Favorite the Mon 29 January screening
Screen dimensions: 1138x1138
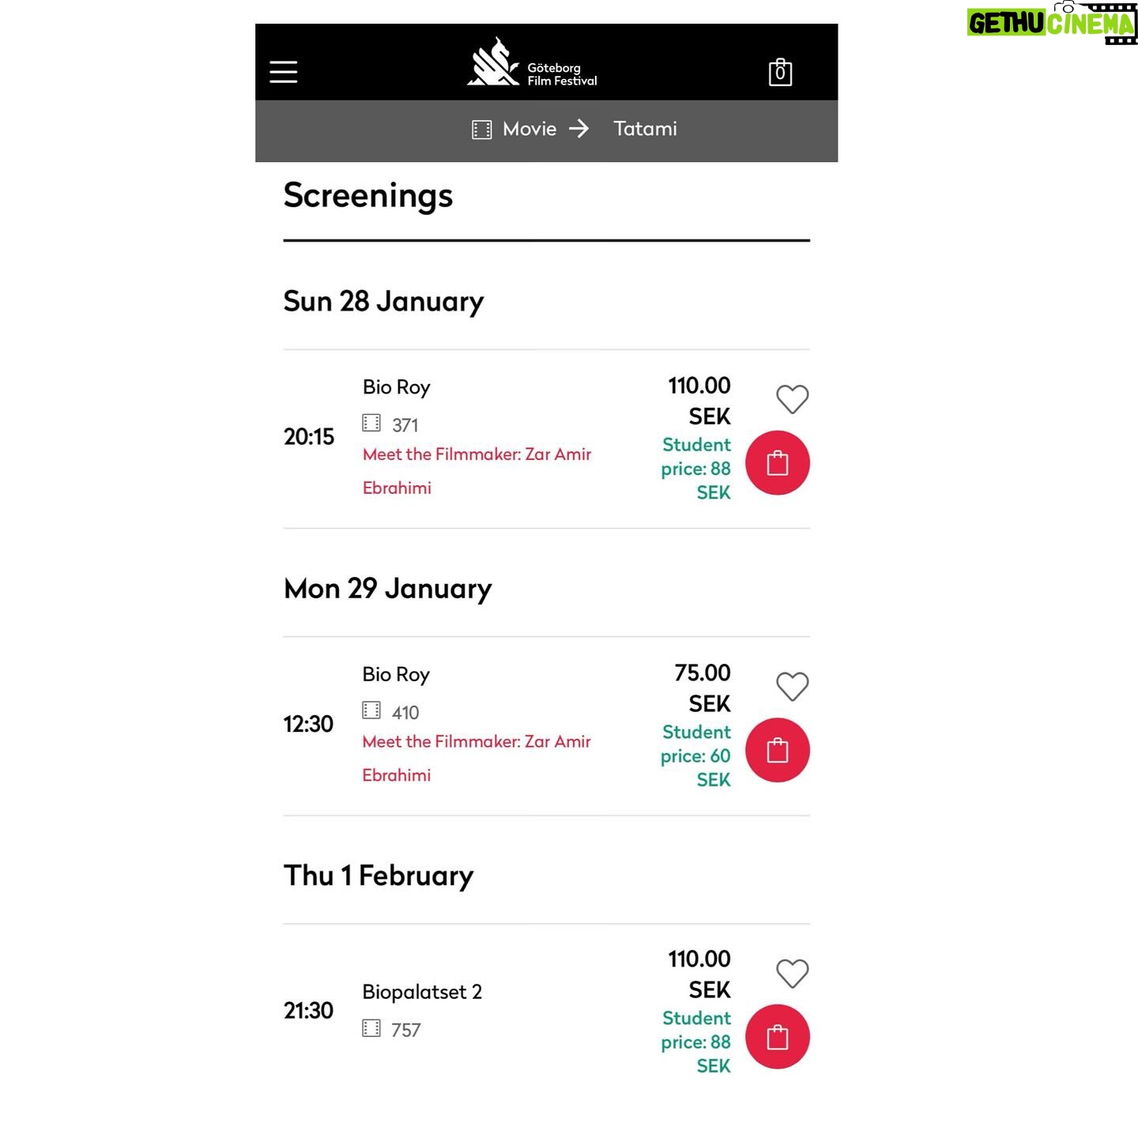(792, 686)
